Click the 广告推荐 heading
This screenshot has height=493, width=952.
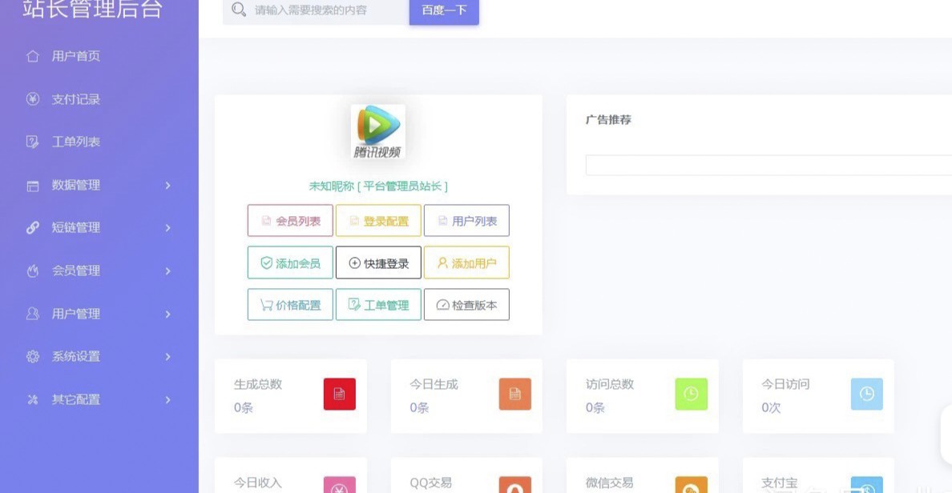click(x=608, y=120)
